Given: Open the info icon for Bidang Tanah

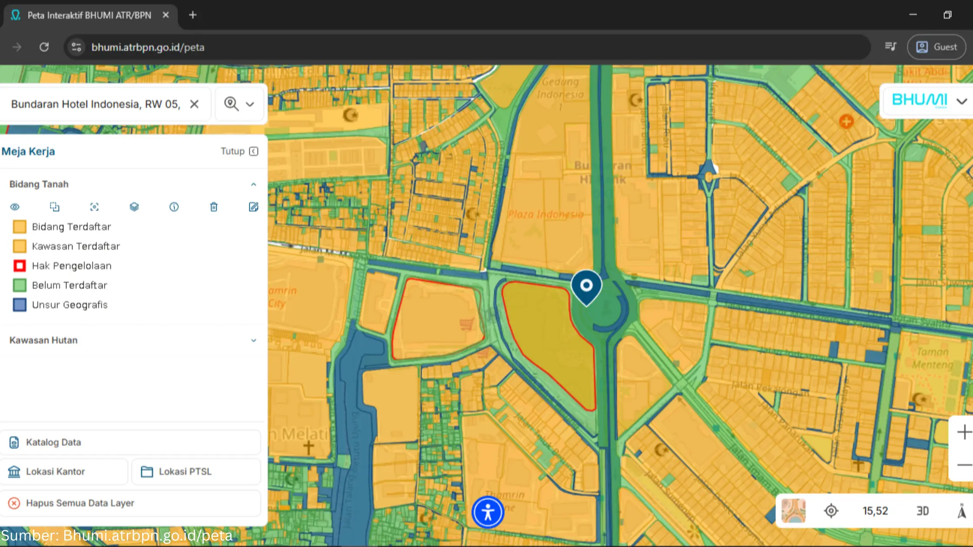Looking at the screenshot, I should pos(174,207).
